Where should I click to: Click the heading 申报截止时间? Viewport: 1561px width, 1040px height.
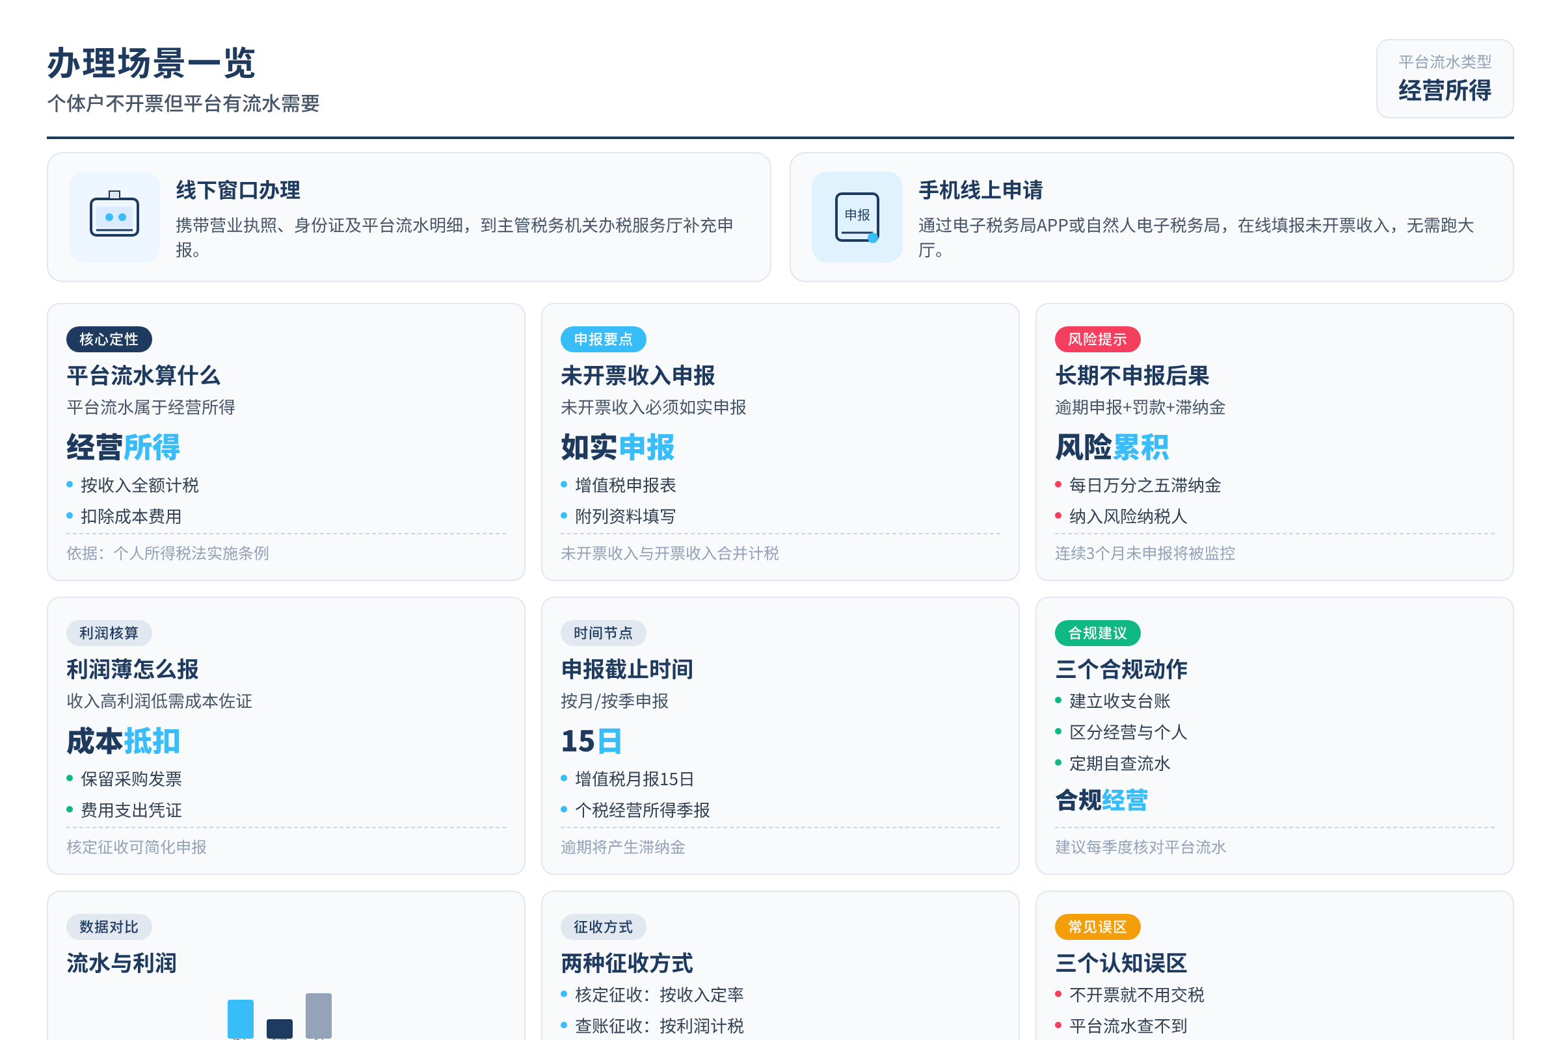coord(627,670)
